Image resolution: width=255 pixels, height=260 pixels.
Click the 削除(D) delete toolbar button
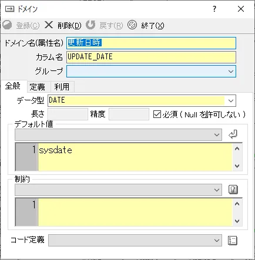(63, 25)
